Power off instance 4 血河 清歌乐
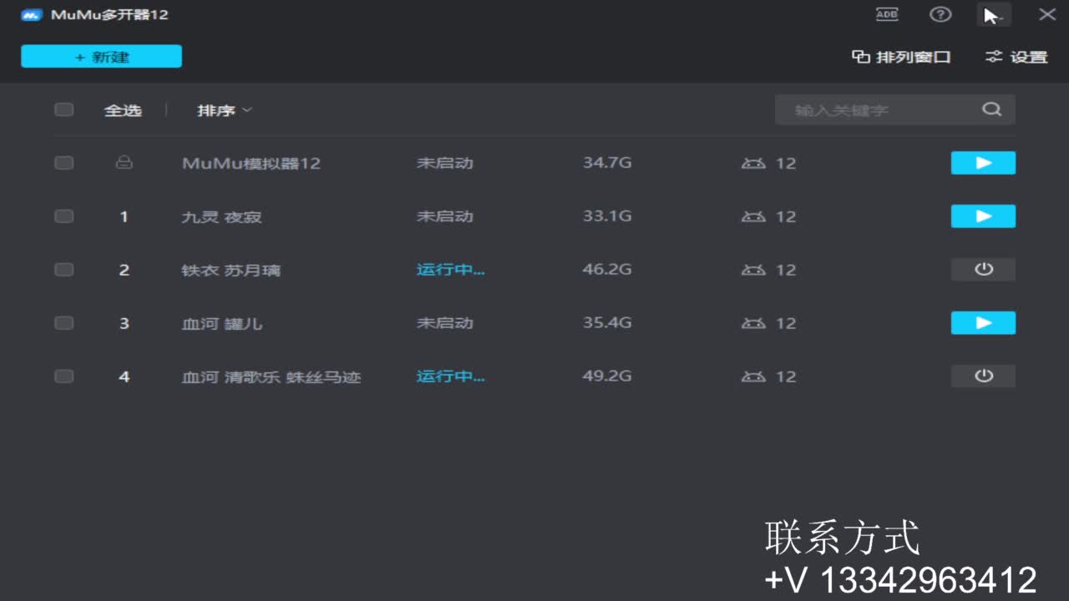The image size is (1069, 601). 983,376
